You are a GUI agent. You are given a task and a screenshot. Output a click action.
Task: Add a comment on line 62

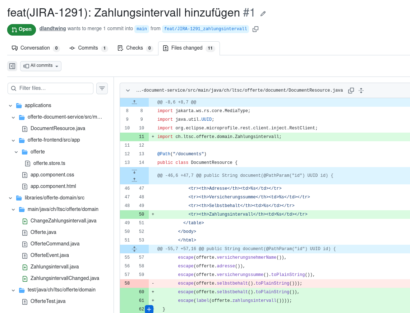coord(149,309)
